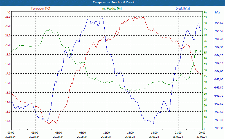Click the '27.08.24' date label

point(202,137)
